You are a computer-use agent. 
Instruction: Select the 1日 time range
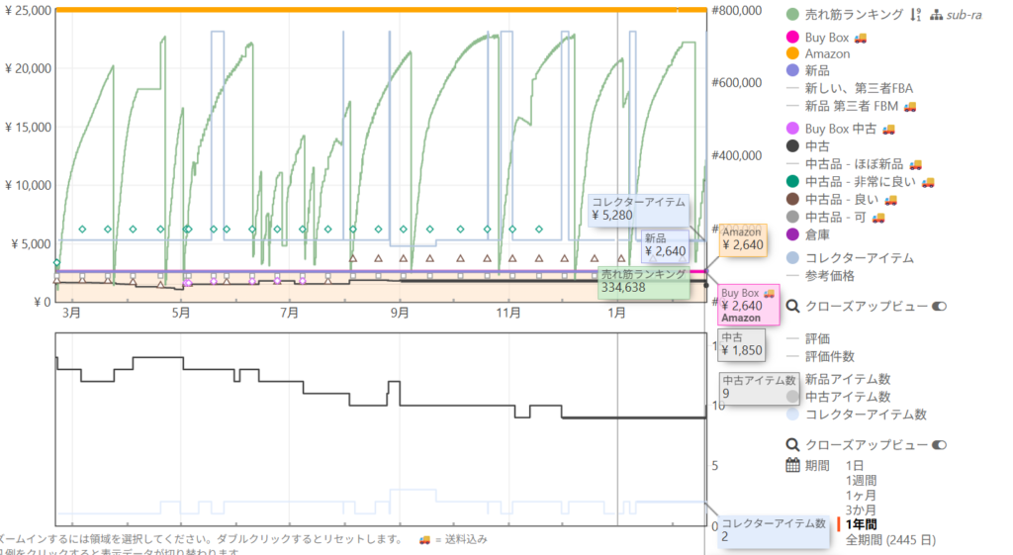tap(855, 465)
